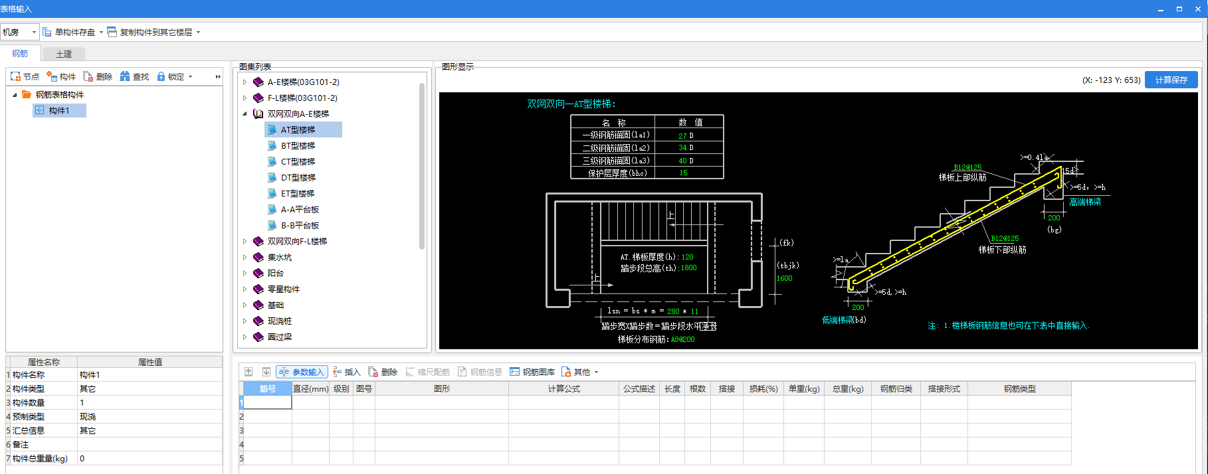Image resolution: width=1208 pixels, height=474 pixels.
Task: Select BT型楼梯 in atlas list
Action: 298,146
